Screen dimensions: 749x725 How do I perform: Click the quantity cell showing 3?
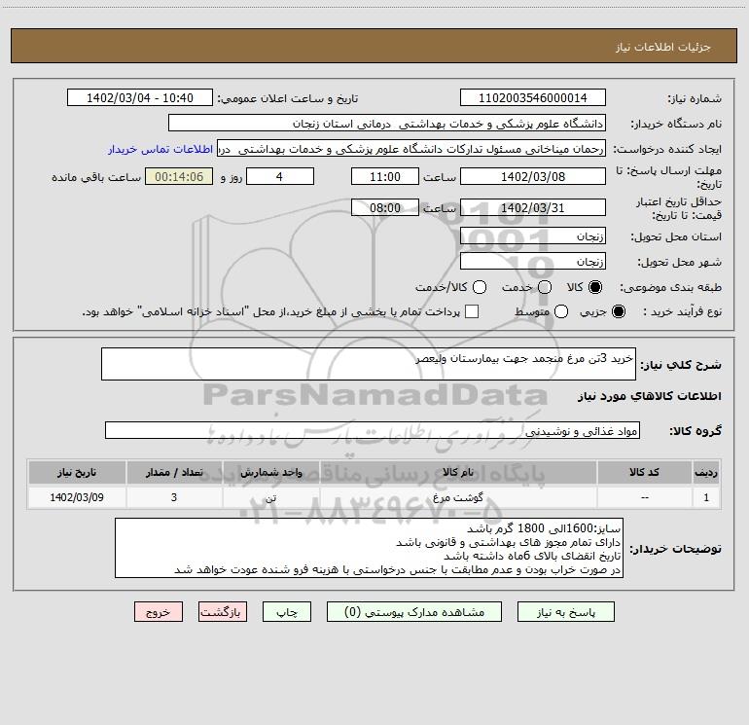point(174,497)
